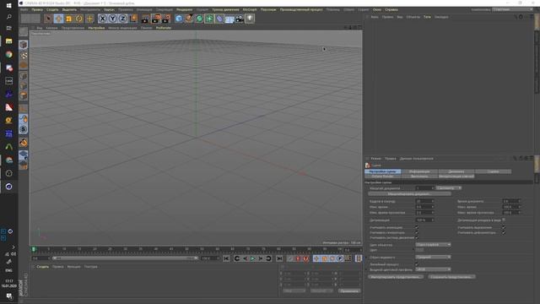The image size is (540, 304).
Task: Click the frames per second field
Action: click(x=424, y=201)
